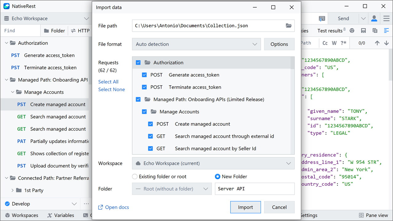Open the hamburger main menu

pyautogui.click(x=386, y=18)
